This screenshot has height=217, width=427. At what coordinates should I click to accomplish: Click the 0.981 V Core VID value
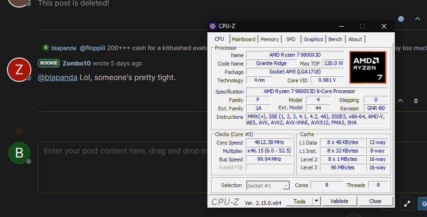327,80
